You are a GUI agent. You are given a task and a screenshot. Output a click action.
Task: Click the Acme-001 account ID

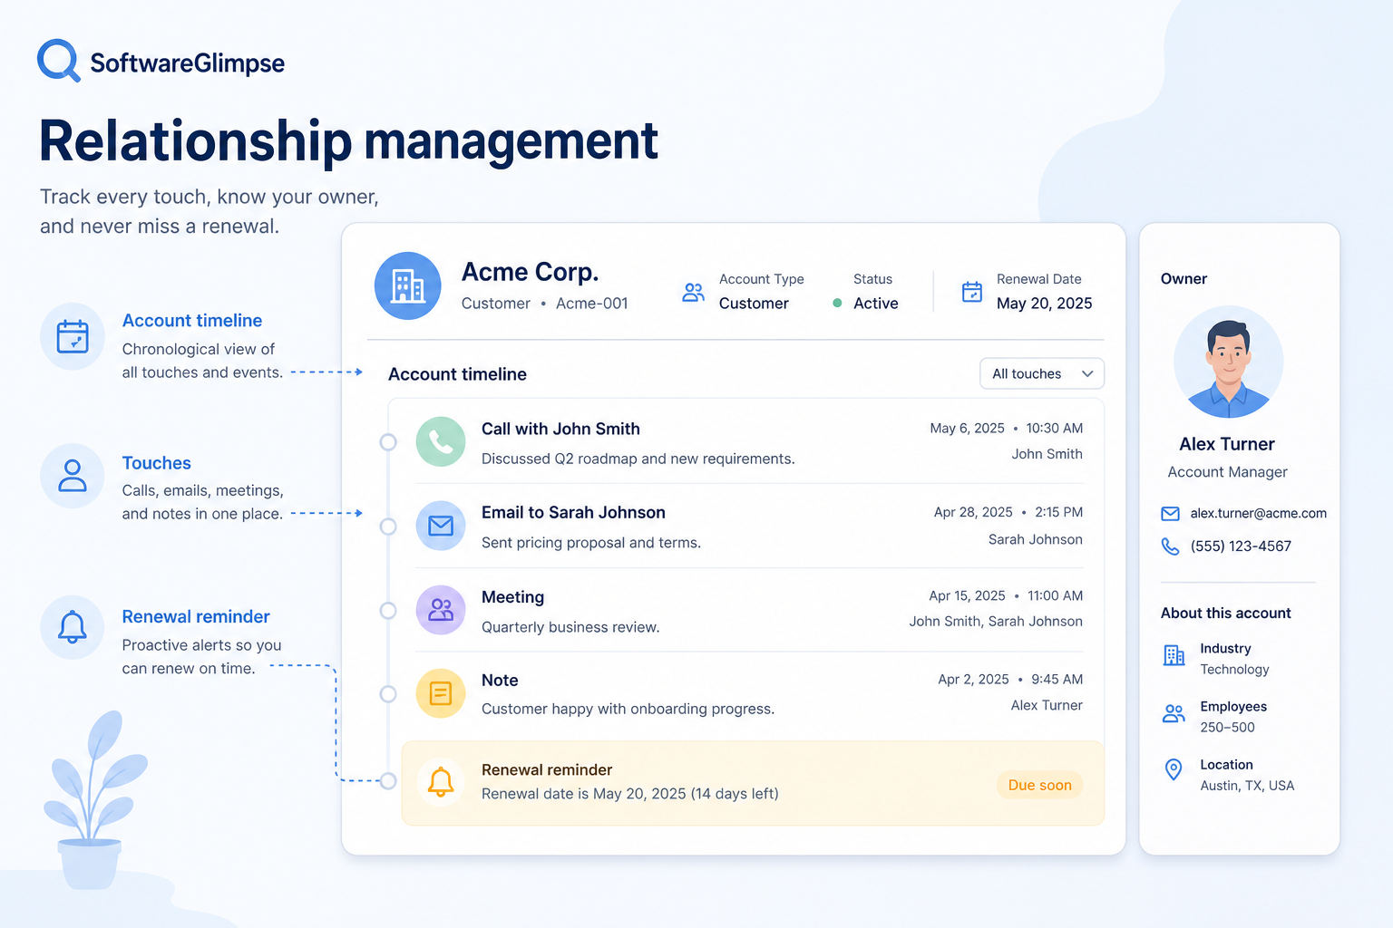(x=592, y=304)
